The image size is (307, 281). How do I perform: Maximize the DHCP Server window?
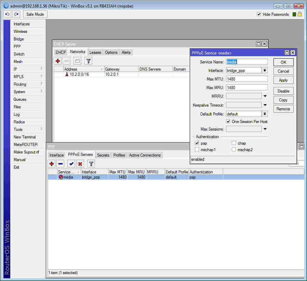(x=258, y=44)
